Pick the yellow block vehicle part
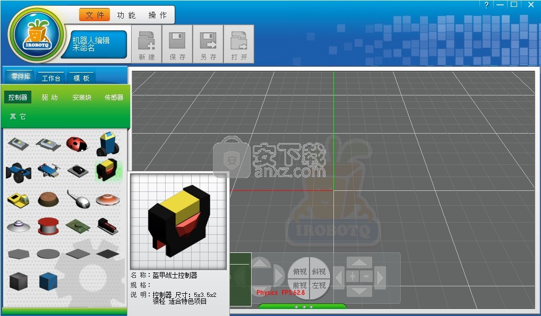This screenshot has width=541, height=316. tap(18, 200)
